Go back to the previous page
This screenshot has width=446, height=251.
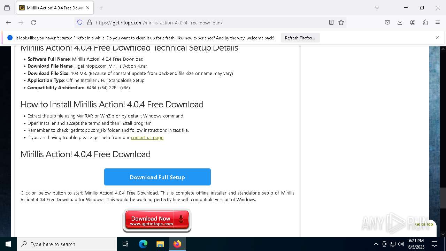pyautogui.click(x=8, y=22)
